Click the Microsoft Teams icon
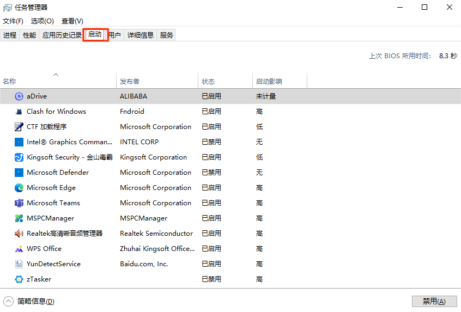This screenshot has height=312, width=461. 19,203
